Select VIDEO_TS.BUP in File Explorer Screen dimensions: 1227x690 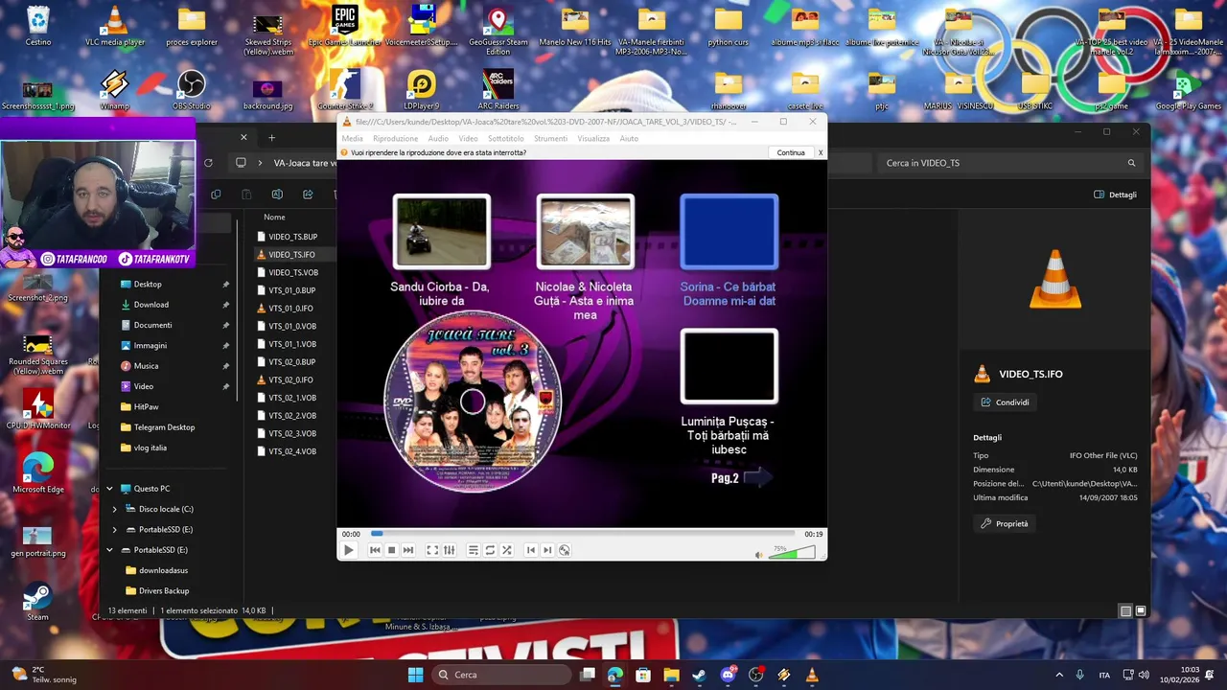(292, 237)
